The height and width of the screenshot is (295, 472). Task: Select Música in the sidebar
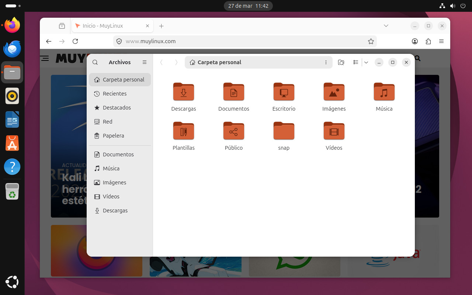[112, 168]
